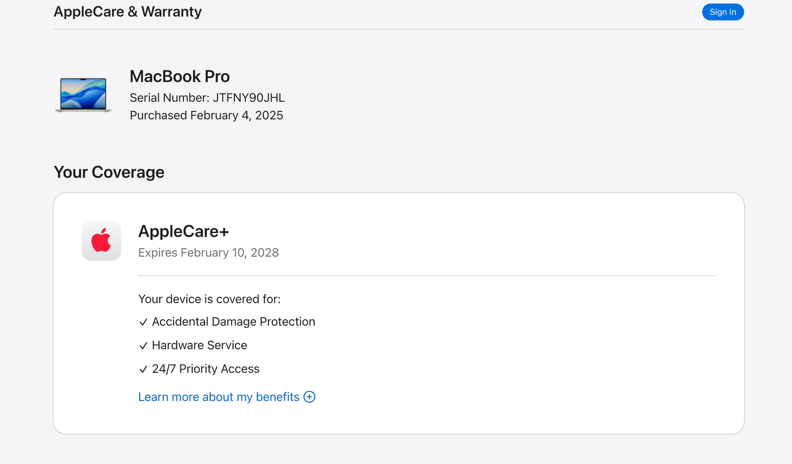
Task: Click the MacBook Pro device image
Action: 83,94
